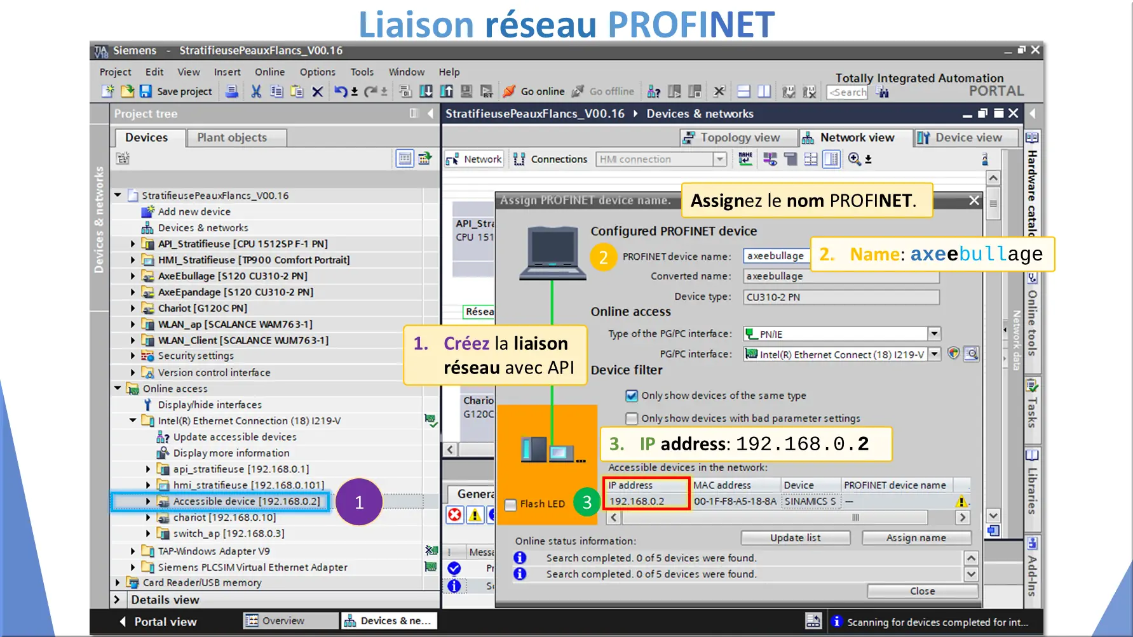Click the Save project toolbar icon
Screen dimensions: 1133x637
[x=146, y=91]
